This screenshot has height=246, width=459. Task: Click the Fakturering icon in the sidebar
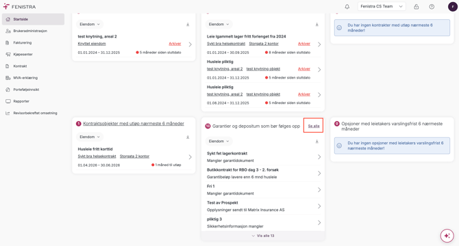tap(8, 42)
